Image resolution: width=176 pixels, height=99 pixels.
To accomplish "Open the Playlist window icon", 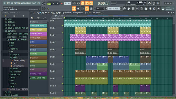I will tap(124, 9).
